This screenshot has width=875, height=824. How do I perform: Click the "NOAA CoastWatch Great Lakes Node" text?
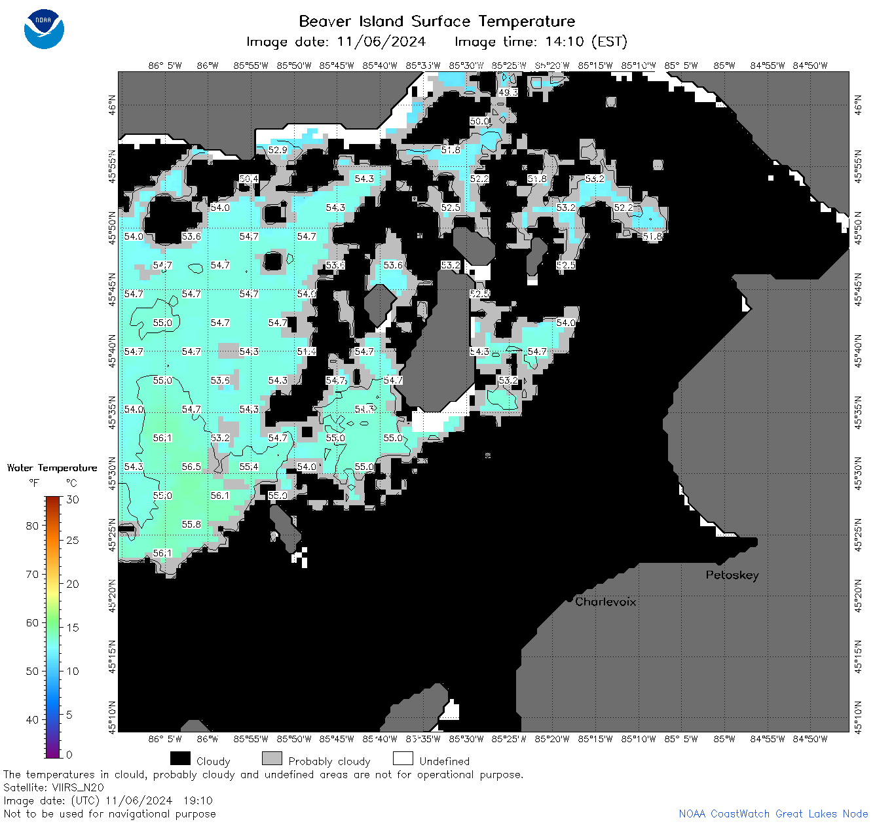pos(773,814)
